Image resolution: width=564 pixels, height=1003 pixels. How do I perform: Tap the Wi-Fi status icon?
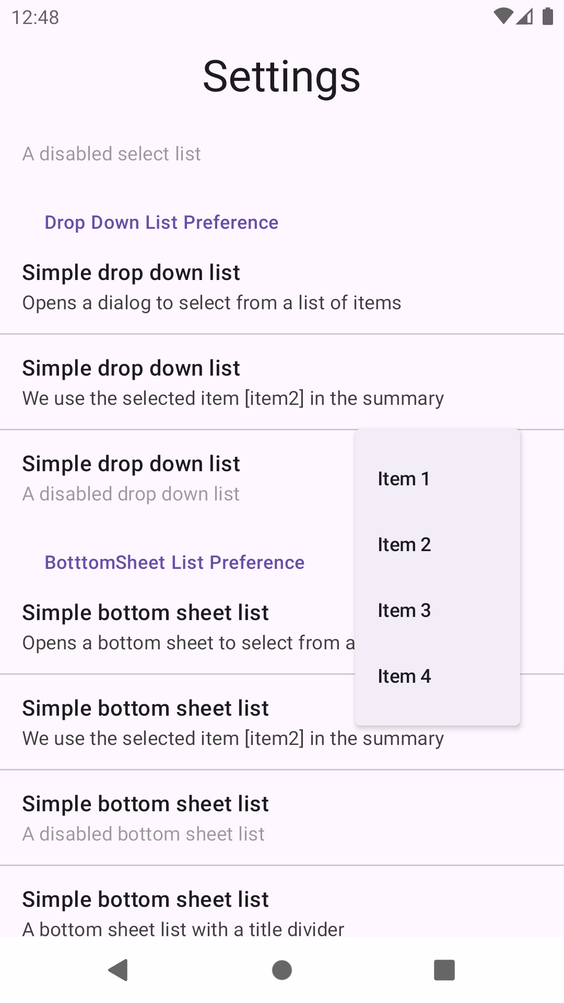pyautogui.click(x=503, y=16)
